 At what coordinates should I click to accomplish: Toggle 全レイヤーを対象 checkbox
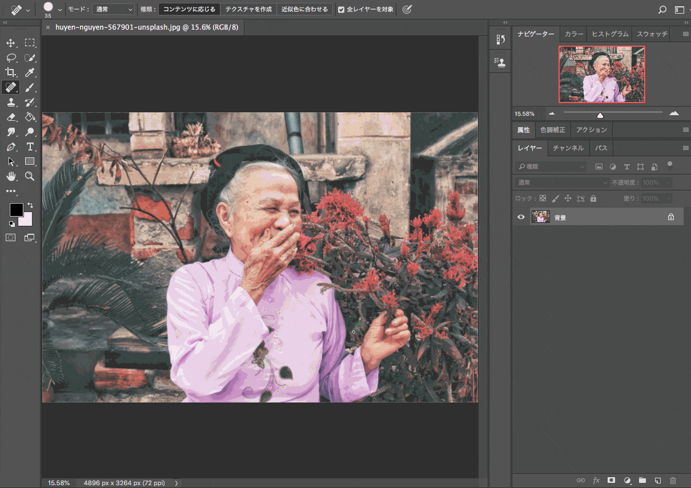pos(341,10)
